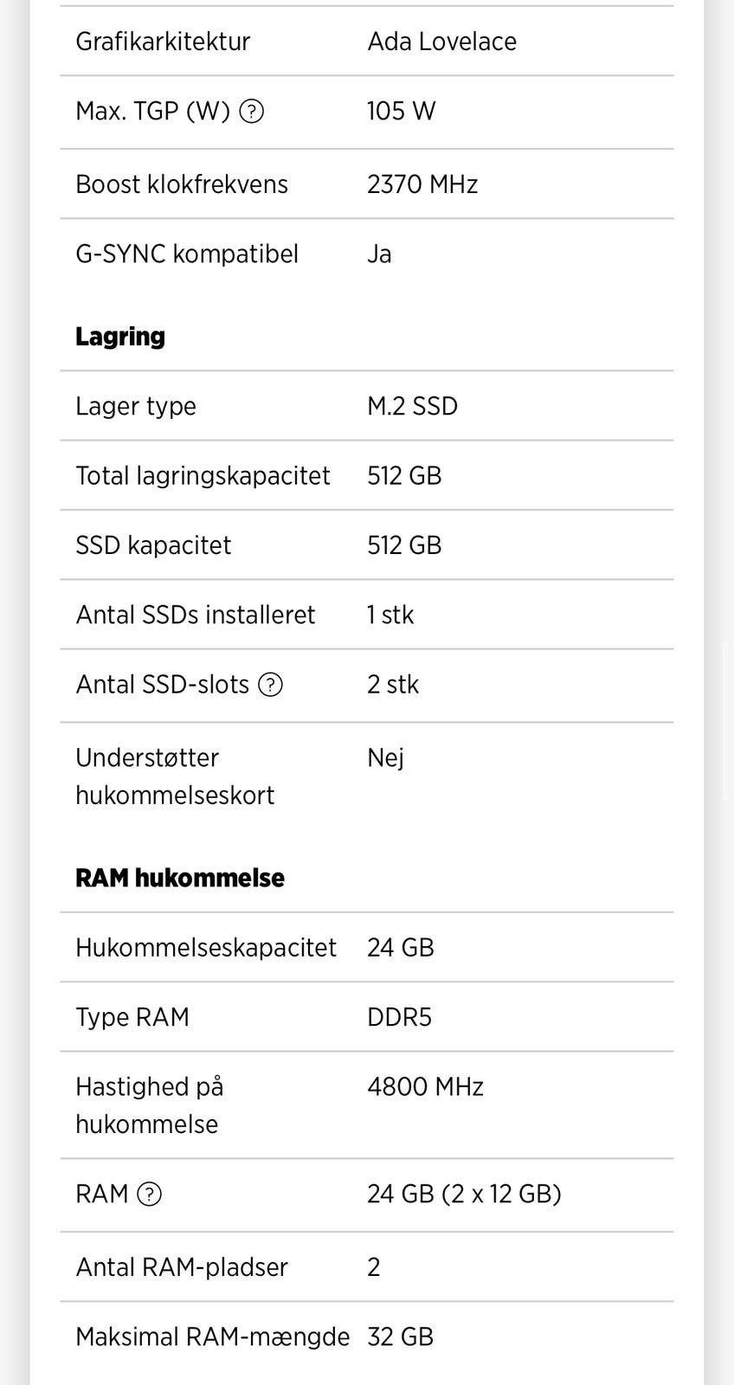Click the Total lagringskapacitet label

(x=203, y=476)
